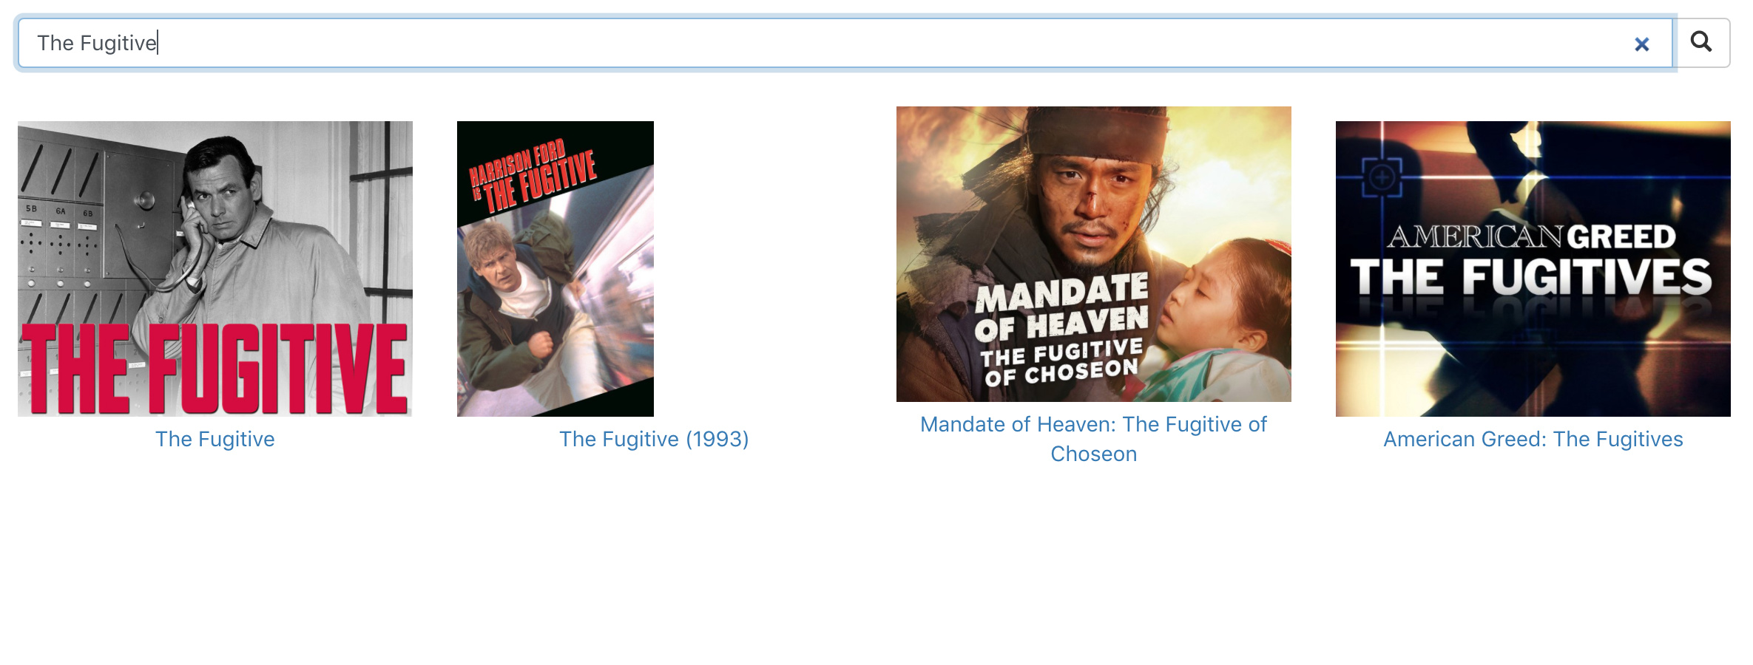Click the crosshair graphic on American Greed poster

[x=1382, y=177]
